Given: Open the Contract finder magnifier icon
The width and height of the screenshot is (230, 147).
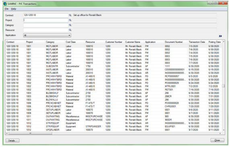Looking at the screenshot, I should (x=70, y=15).
